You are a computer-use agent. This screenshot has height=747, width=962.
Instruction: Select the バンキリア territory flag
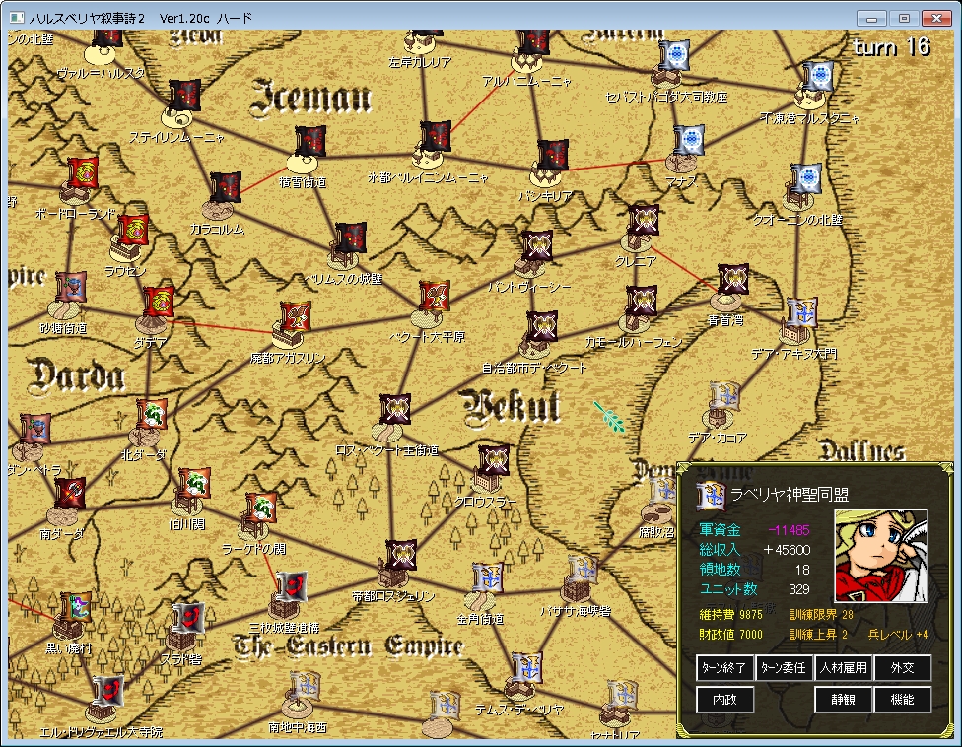pyautogui.click(x=552, y=155)
